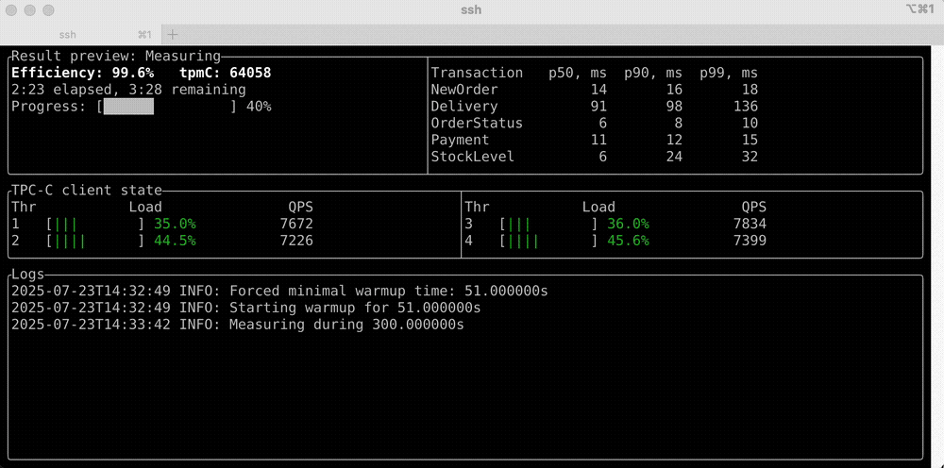Click the Efficiency: 99.6% text
This screenshot has width=944, height=468.
[x=82, y=73]
